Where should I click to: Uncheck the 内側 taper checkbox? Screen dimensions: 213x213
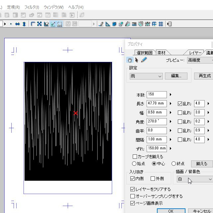132,178
